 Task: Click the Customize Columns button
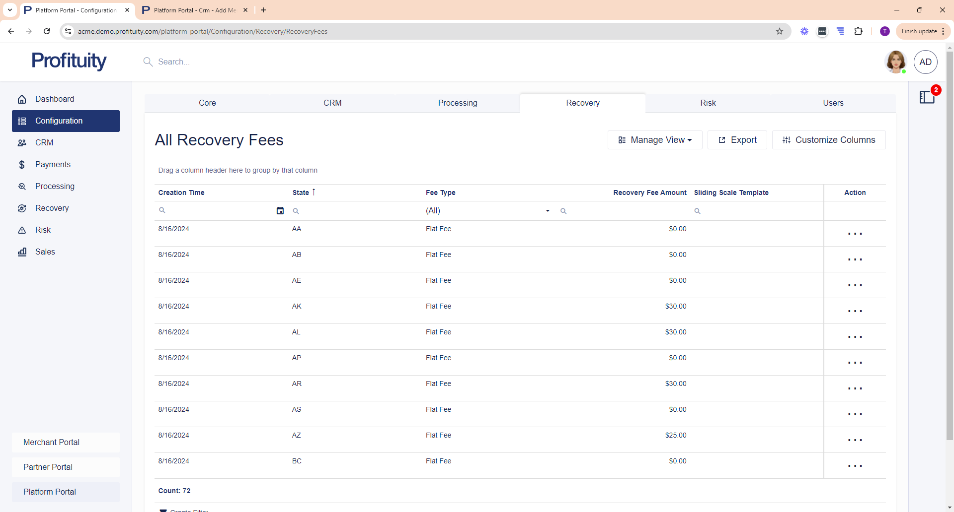(829, 140)
